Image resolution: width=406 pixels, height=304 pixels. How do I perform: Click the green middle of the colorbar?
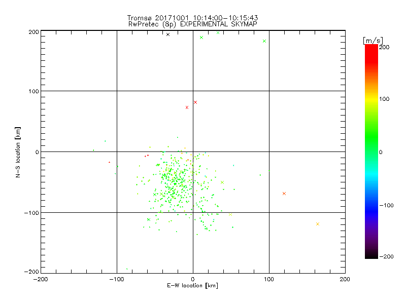(x=371, y=151)
